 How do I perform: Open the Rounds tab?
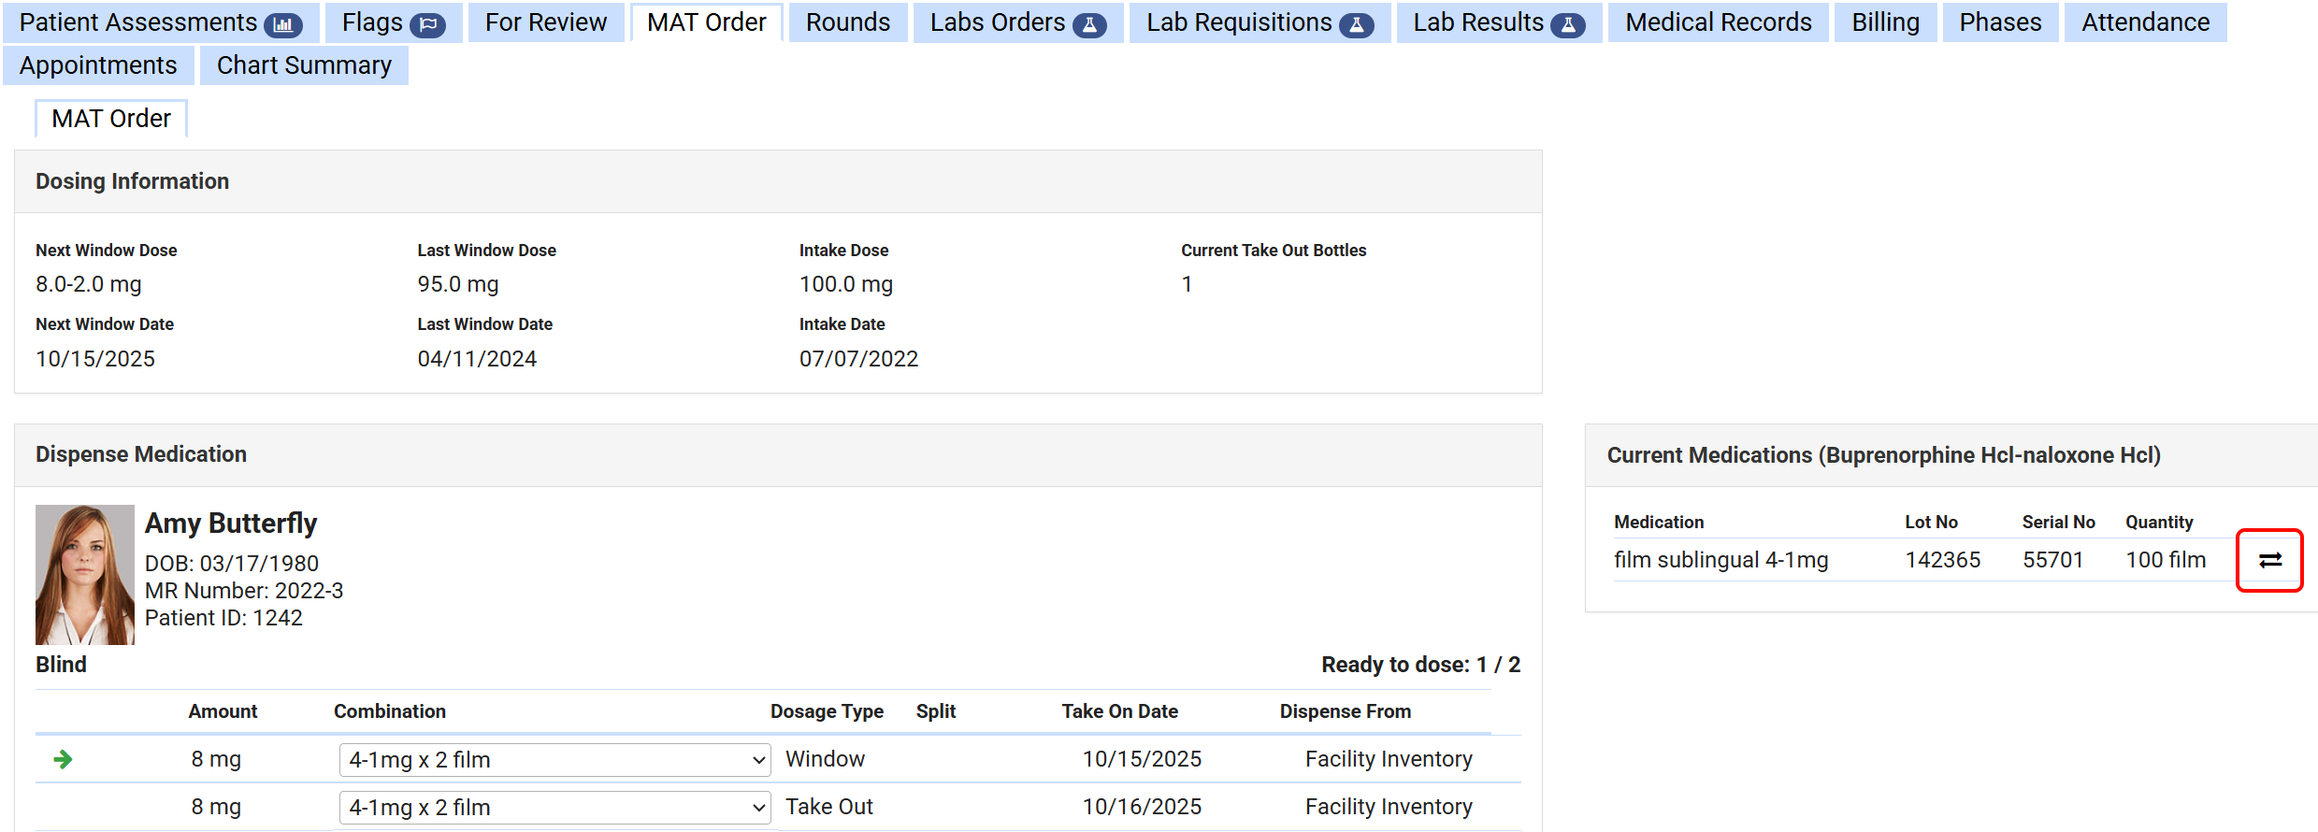(848, 22)
